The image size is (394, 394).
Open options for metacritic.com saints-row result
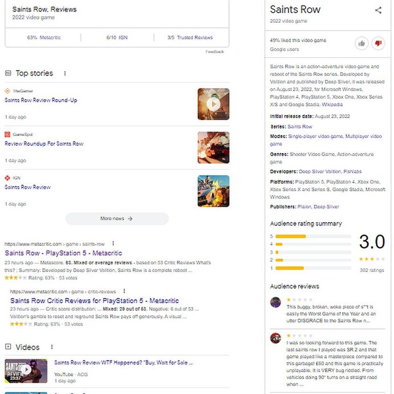[x=113, y=243]
